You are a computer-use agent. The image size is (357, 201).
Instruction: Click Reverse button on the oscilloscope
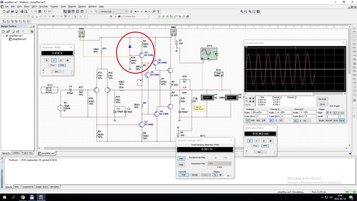point(322,99)
